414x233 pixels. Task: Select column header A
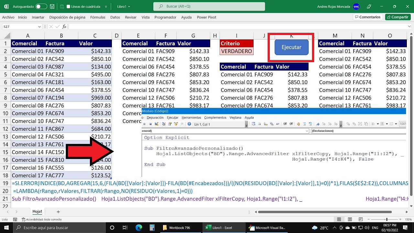pyautogui.click(x=28, y=36)
